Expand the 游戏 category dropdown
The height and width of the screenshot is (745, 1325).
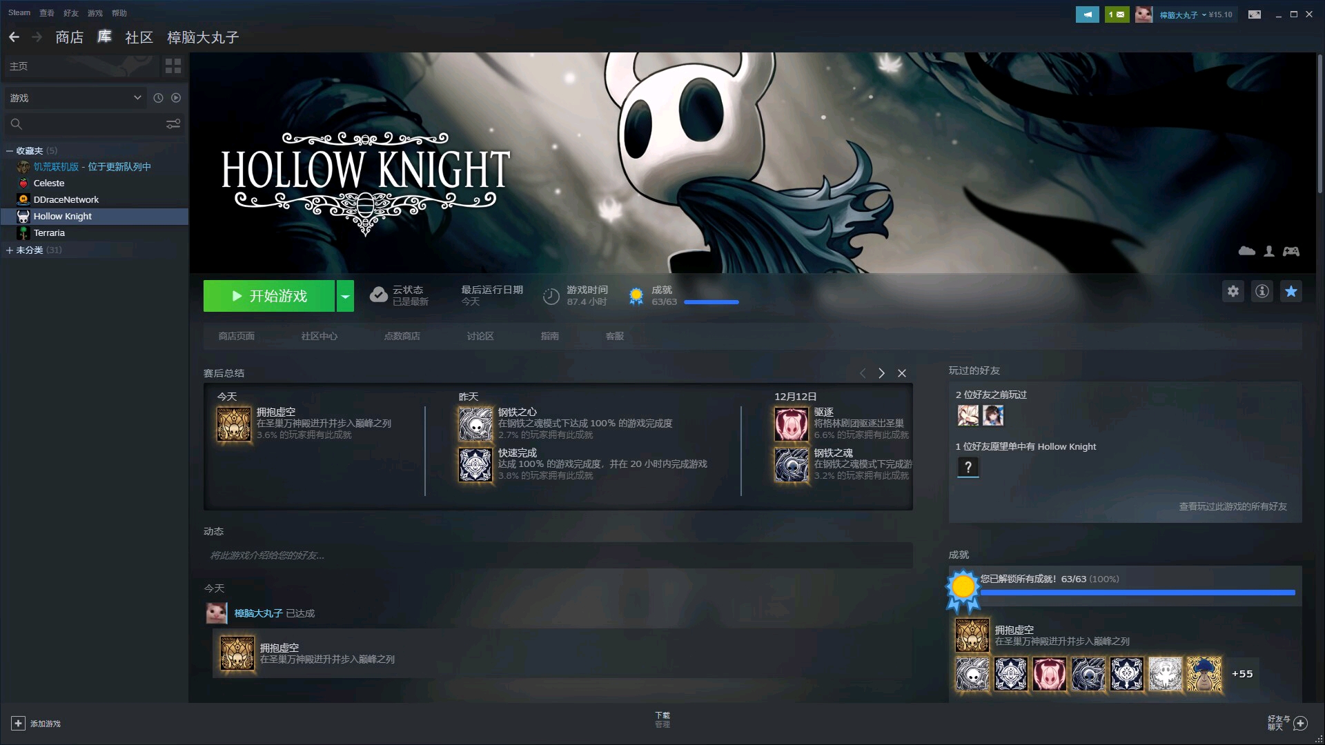pos(75,98)
